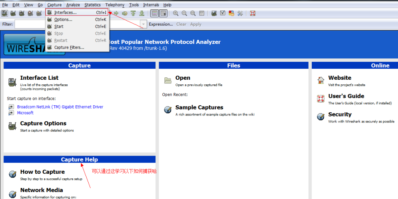Click the stop capture toolbar icon
The width and height of the screenshot is (398, 199).
(x=30, y=13)
